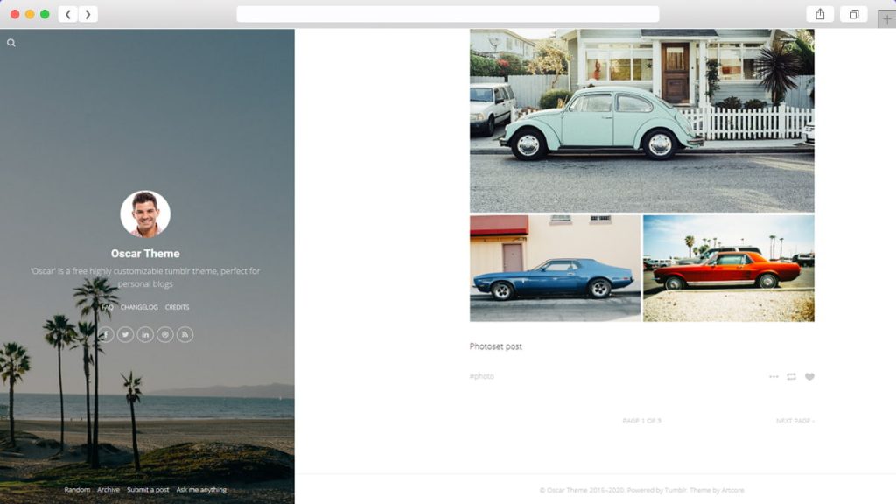Viewport: 896px width, 504px height.
Task: Open the LinkedIn social icon
Action: tap(145, 334)
